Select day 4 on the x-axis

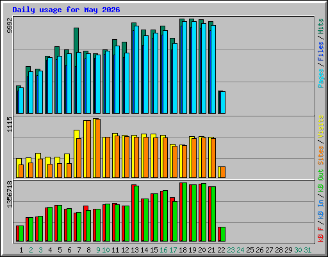[x=50, y=250]
